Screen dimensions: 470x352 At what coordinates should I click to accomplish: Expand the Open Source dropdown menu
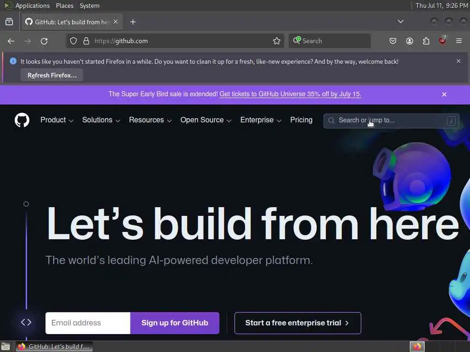click(206, 120)
